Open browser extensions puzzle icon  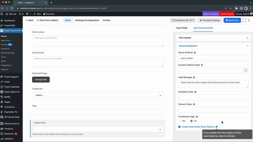236,8
